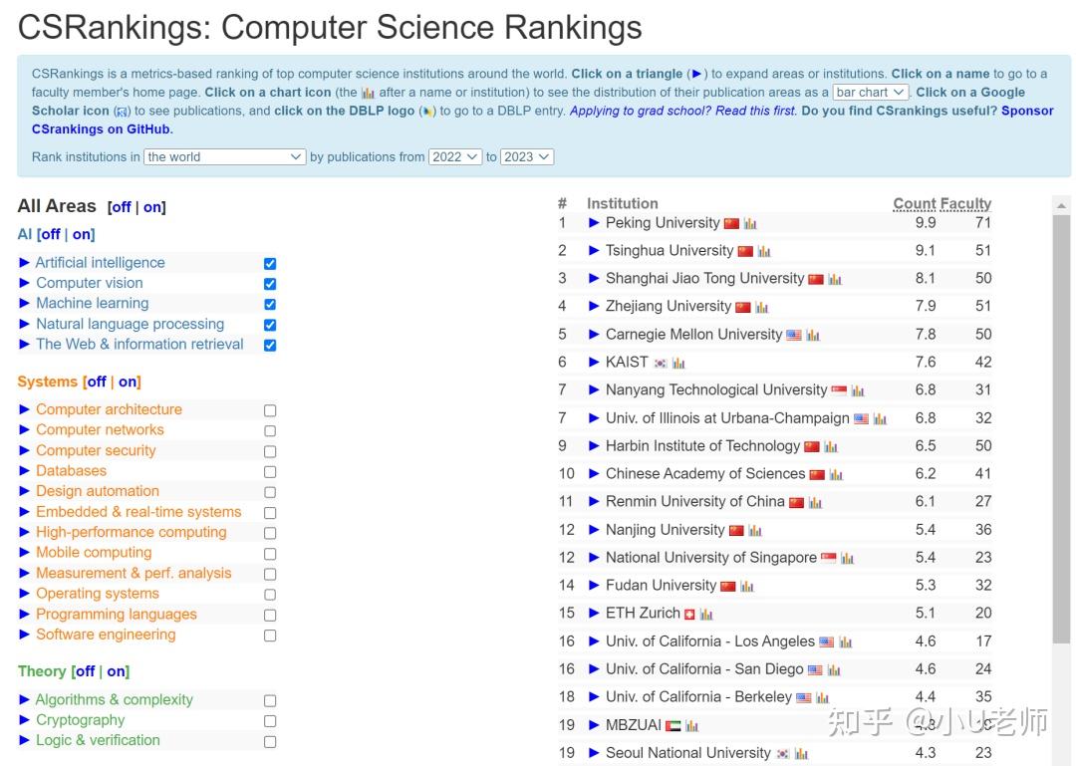
Task: Turn Systems areas on
Action: coord(128,382)
